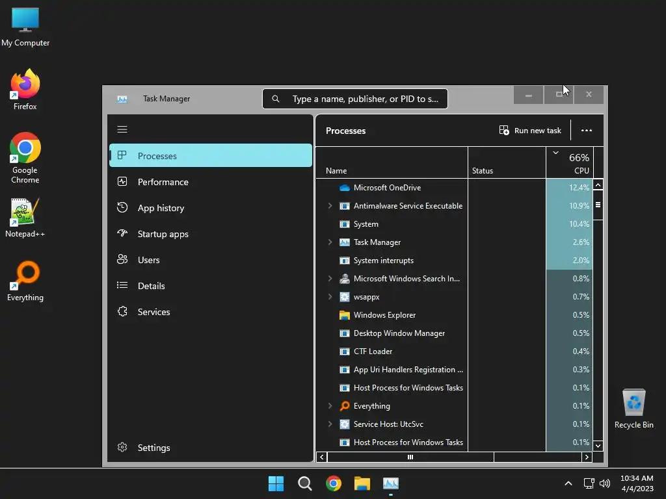Screen dimensions: 666x499
Task: Click the horizontal scrollbar left arrow
Action: tap(322, 457)
